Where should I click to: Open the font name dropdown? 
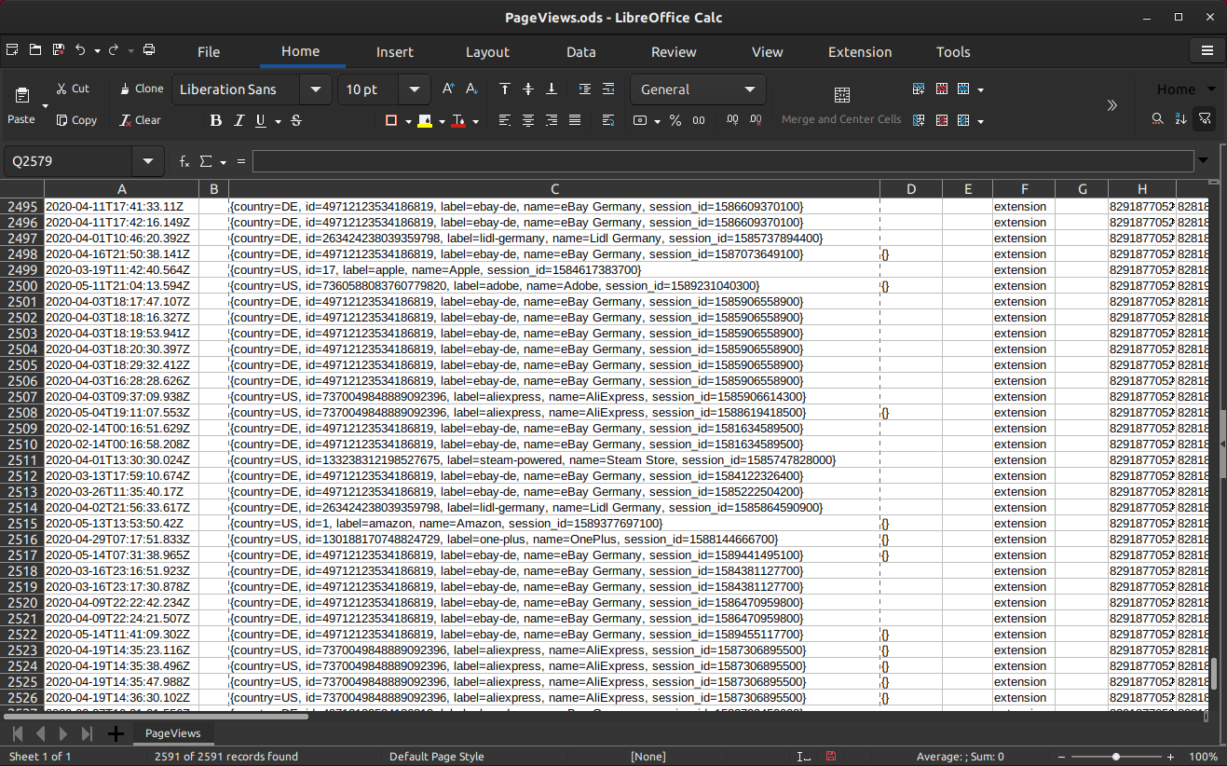click(316, 89)
